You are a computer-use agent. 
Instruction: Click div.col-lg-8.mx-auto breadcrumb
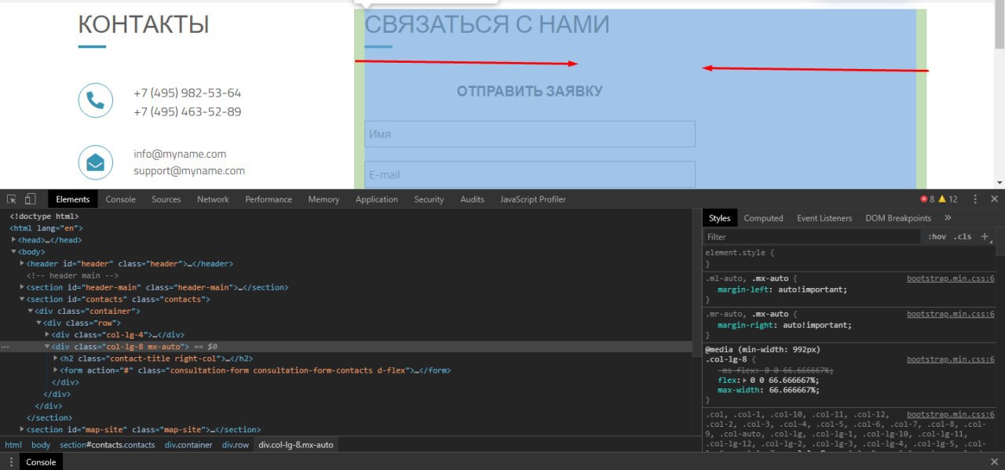pyautogui.click(x=296, y=445)
